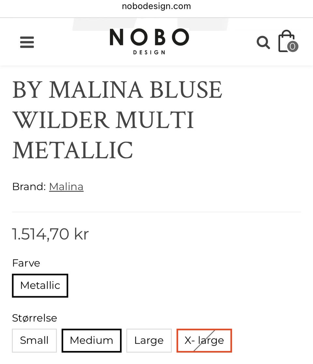The width and height of the screenshot is (313, 364).
Task: Click the product title heading
Action: click(117, 119)
